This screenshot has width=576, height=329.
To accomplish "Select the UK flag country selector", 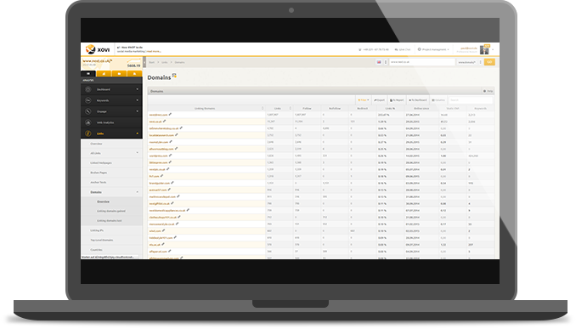I will [x=379, y=62].
